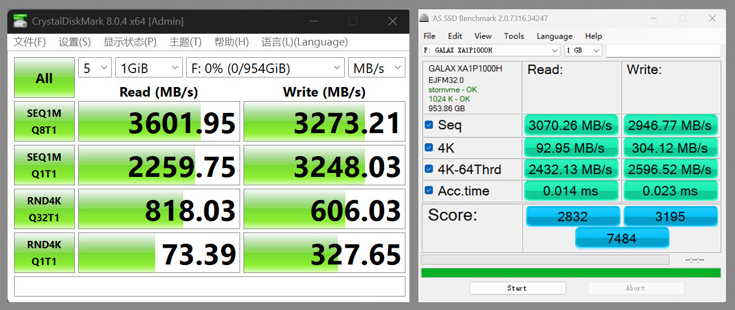The width and height of the screenshot is (735, 310).
Task: Open the Edit menu in AS SSD Benchmark
Action: pos(455,36)
